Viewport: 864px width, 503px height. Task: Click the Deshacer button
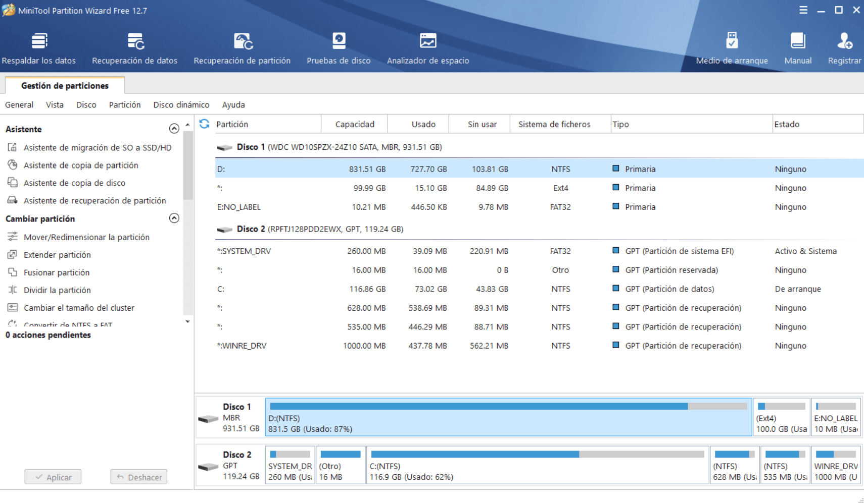pyautogui.click(x=139, y=477)
